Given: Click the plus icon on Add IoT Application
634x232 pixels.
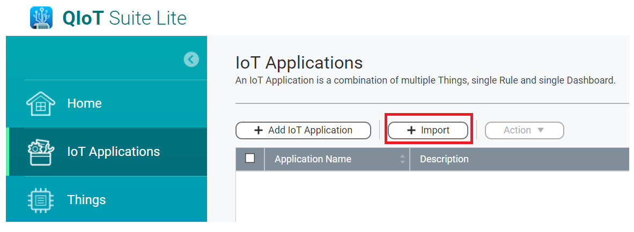Looking at the screenshot, I should [x=259, y=130].
